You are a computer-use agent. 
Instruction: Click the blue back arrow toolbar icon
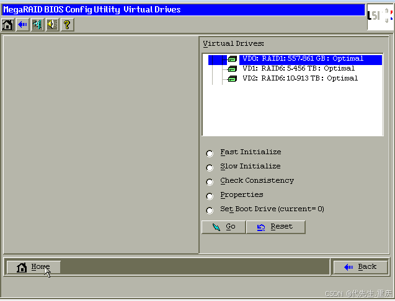(23, 25)
